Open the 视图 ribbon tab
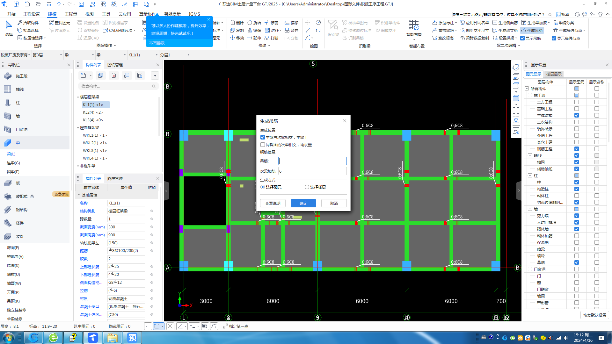 click(x=90, y=14)
